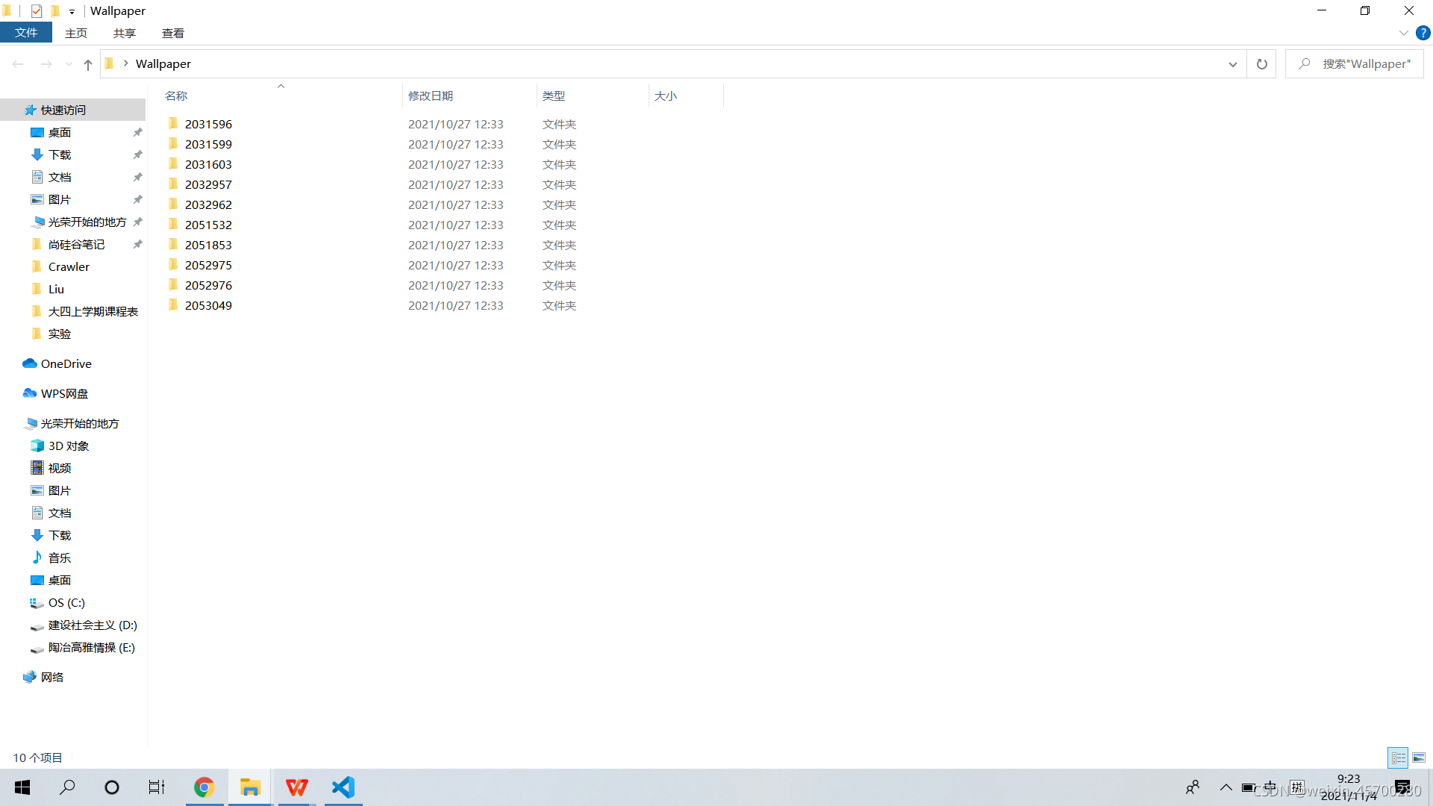Switch to the 主页 ribbon tab
This screenshot has width=1433, height=806.
coord(76,33)
